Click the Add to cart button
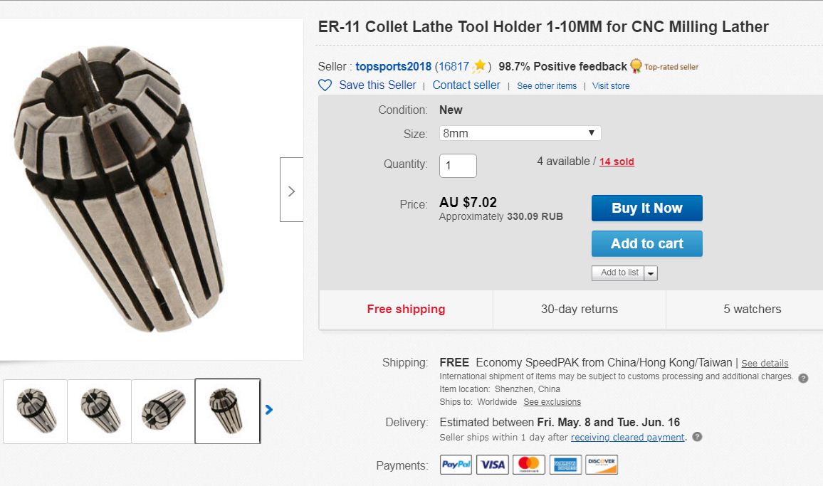The height and width of the screenshot is (486, 823). coord(646,243)
